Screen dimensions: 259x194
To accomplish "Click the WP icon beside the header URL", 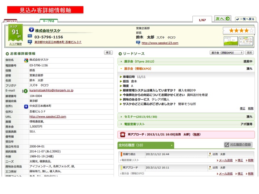I will [x=138, y=42].
